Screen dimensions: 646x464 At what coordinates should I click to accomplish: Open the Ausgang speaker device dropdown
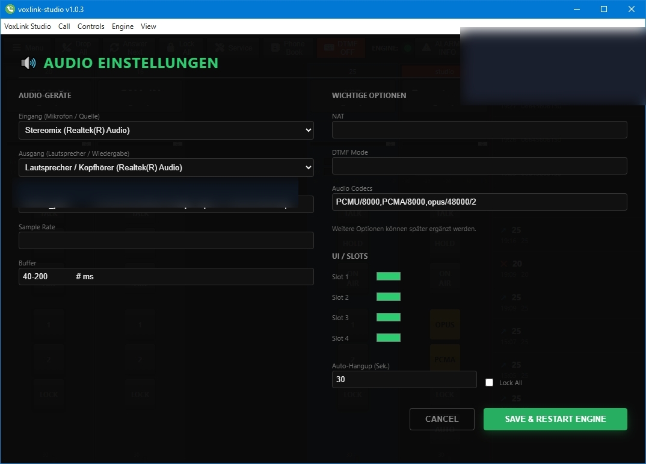coord(166,167)
